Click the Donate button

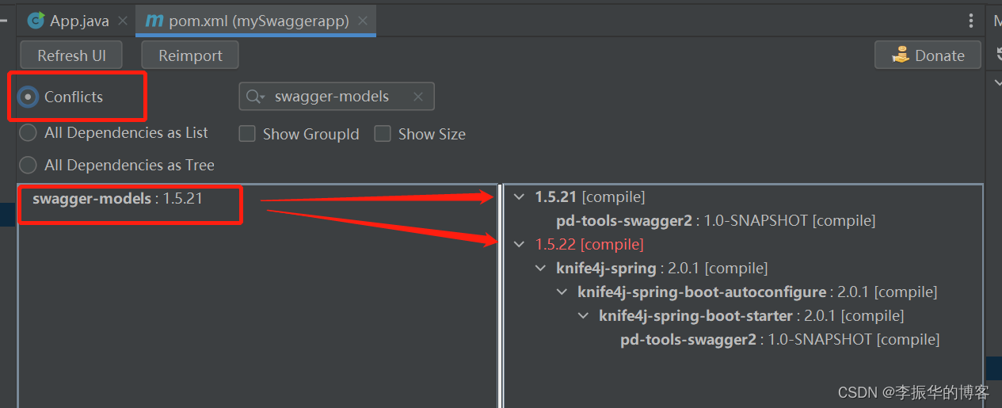coord(928,55)
